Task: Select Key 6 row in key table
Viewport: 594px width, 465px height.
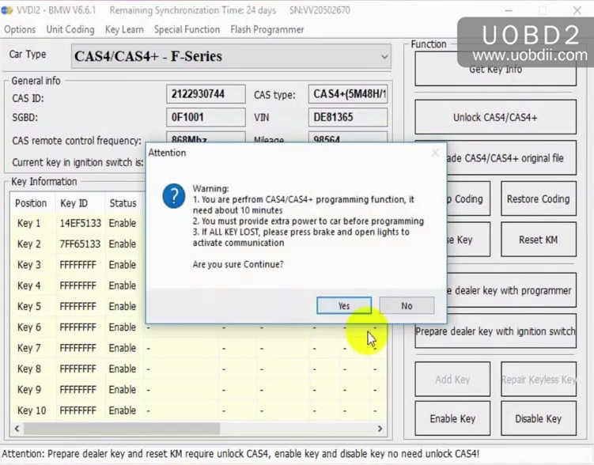Action: pyautogui.click(x=199, y=327)
